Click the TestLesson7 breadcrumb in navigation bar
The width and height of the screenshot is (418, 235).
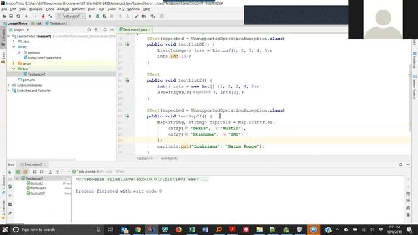point(56,23)
